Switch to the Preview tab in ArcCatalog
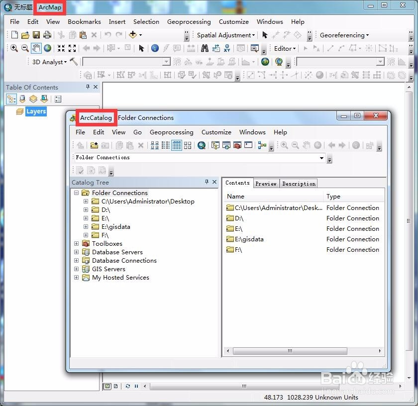The image size is (418, 406). pyautogui.click(x=266, y=184)
